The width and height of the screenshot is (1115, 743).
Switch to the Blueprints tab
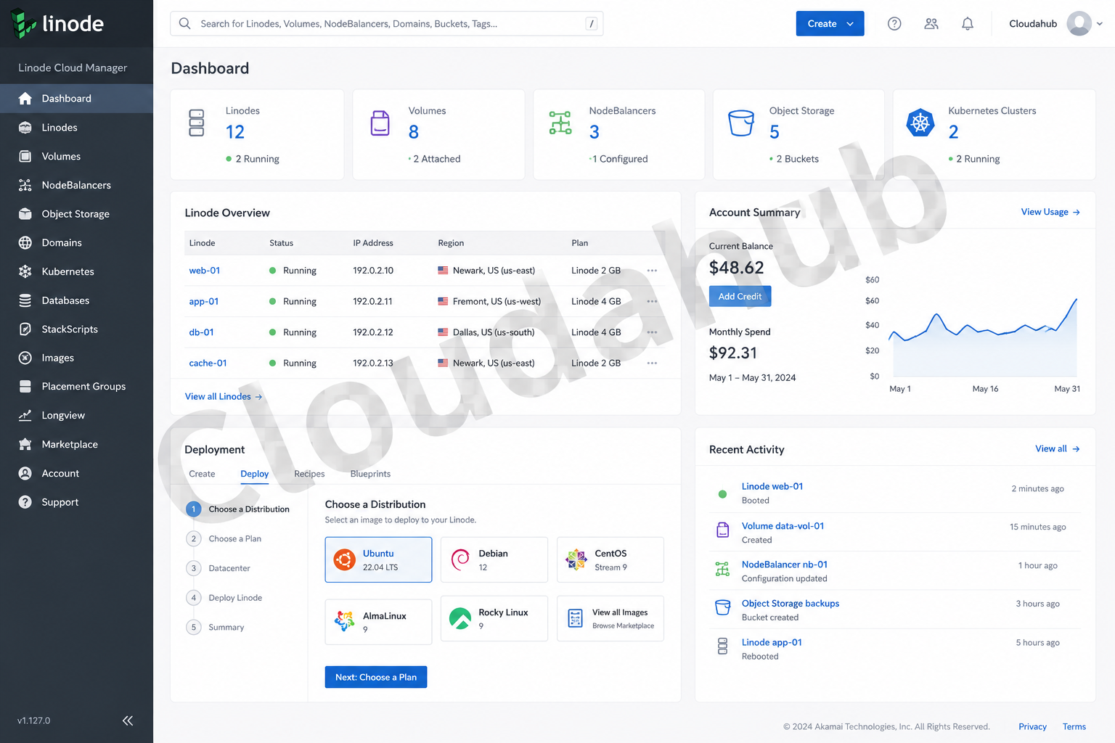pyautogui.click(x=370, y=474)
